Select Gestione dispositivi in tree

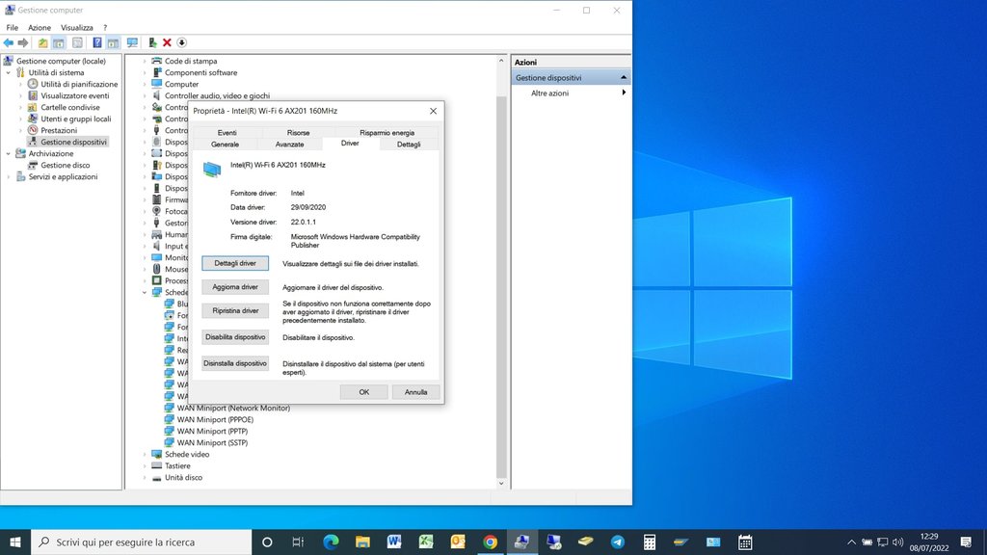[x=73, y=143]
